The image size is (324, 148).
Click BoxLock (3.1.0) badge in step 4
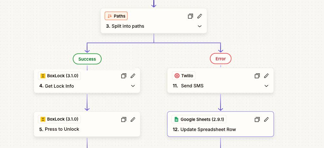[x=59, y=76]
